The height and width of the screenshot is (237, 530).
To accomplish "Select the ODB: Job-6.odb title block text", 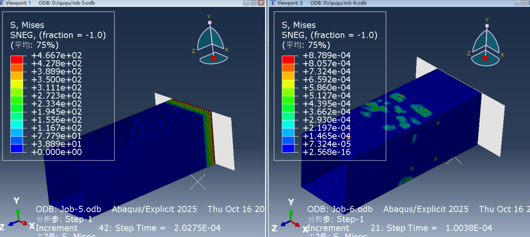I will (340, 209).
